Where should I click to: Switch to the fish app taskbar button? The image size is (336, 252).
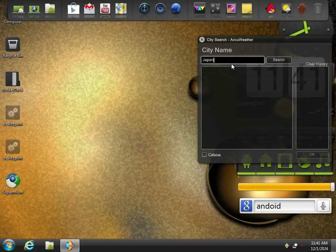click(70, 245)
